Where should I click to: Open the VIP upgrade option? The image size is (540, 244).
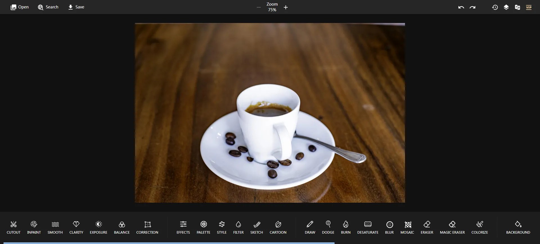click(529, 7)
